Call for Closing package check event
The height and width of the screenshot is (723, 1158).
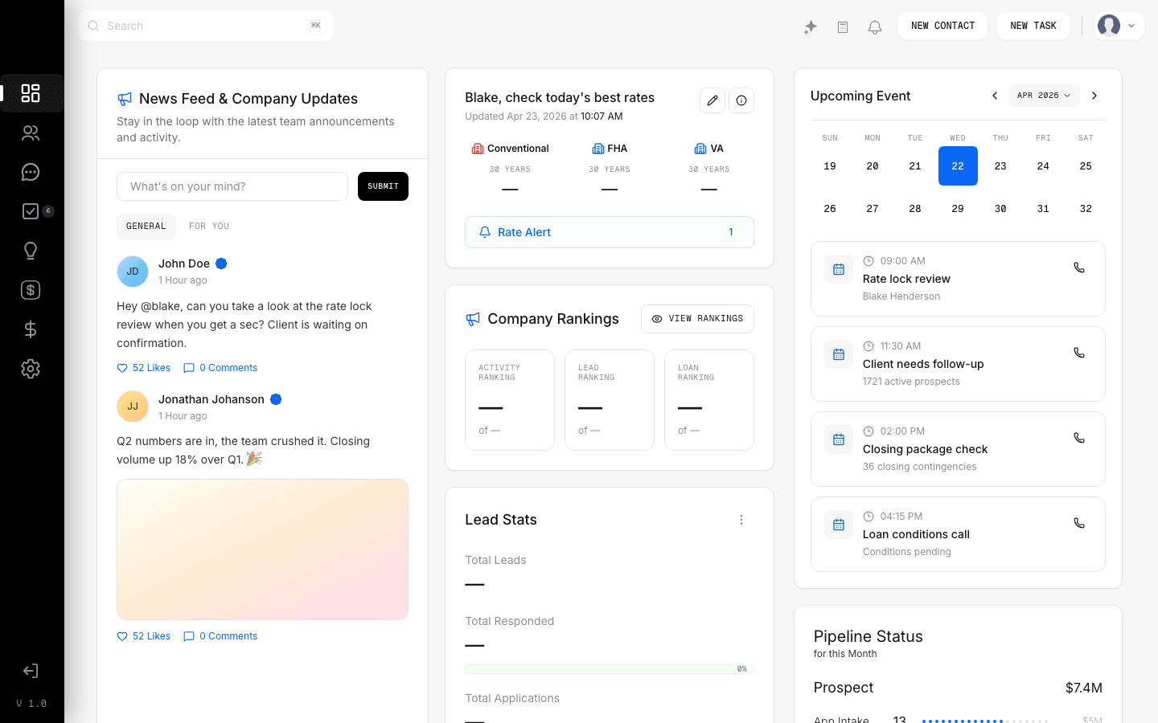[1079, 438]
